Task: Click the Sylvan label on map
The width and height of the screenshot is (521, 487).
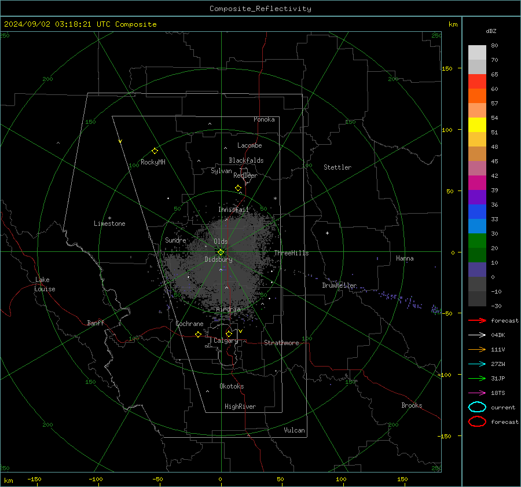Action: (x=221, y=171)
